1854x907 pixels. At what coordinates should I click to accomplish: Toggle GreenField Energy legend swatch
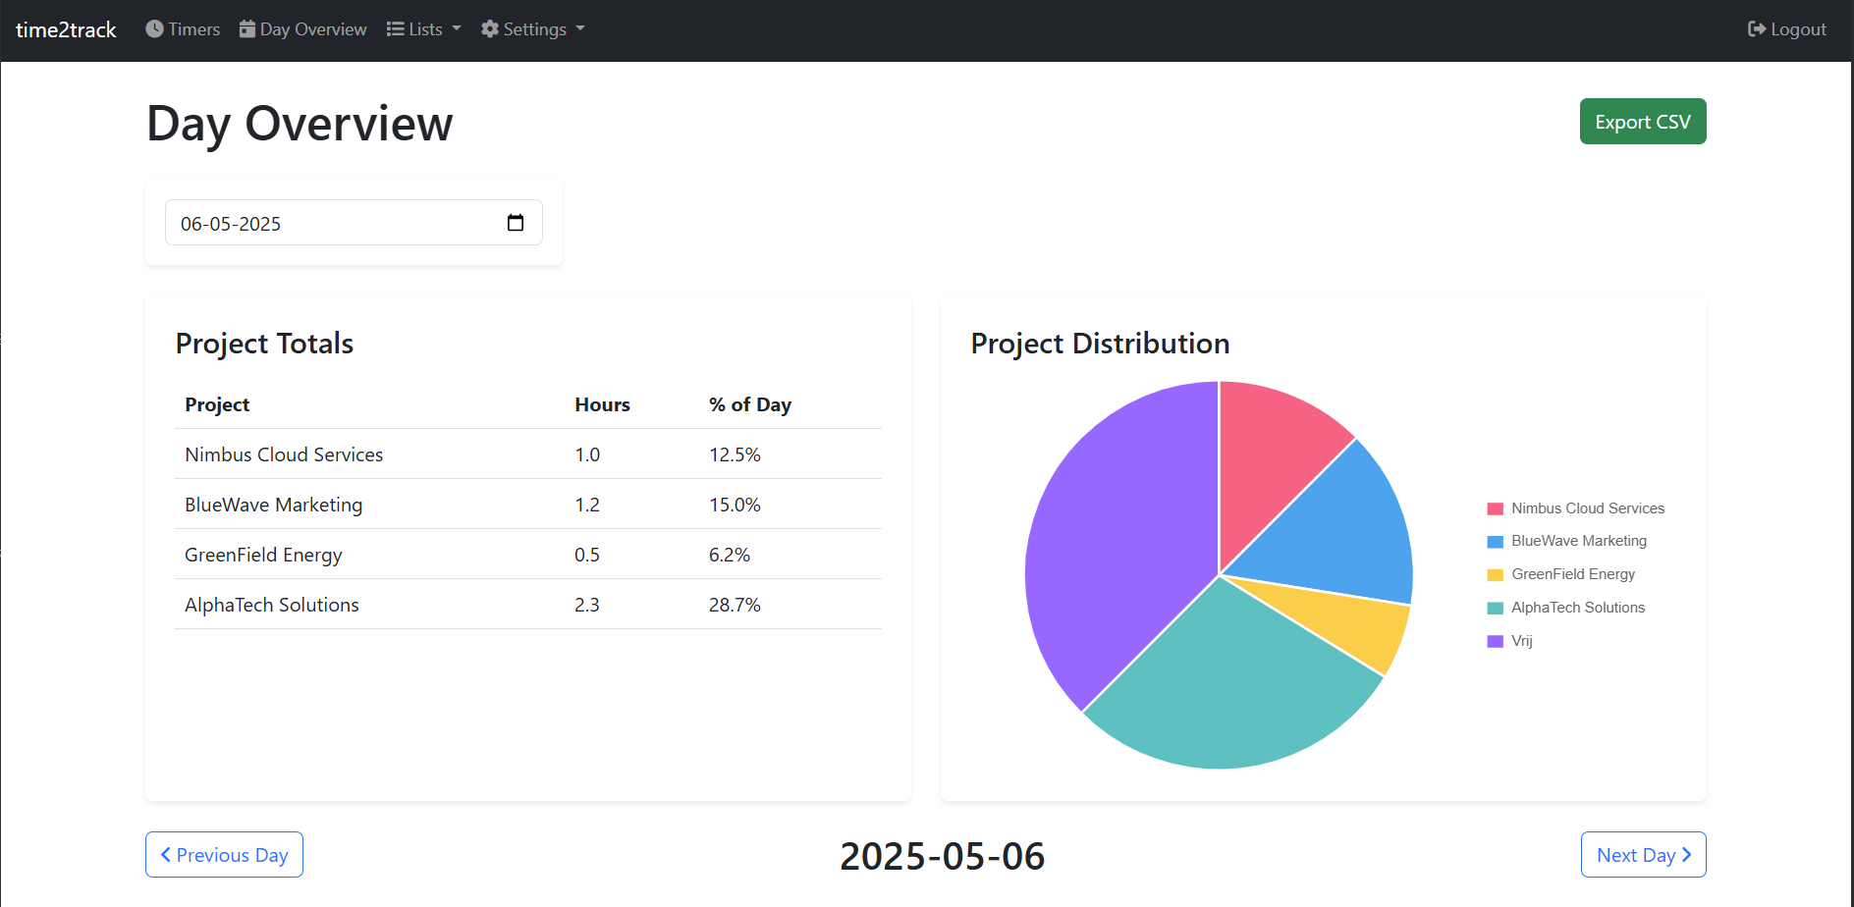pyautogui.click(x=1496, y=574)
